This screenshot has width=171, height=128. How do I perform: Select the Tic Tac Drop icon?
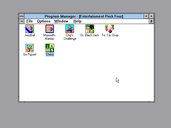pos(110,29)
